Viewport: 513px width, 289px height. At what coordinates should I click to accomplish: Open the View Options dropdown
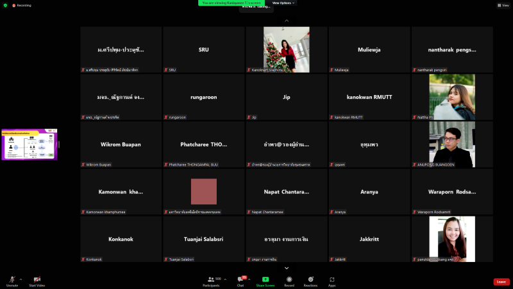click(283, 3)
